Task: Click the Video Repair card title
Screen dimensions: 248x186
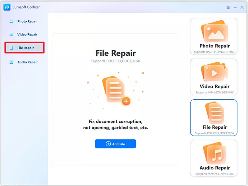Action: click(215, 86)
